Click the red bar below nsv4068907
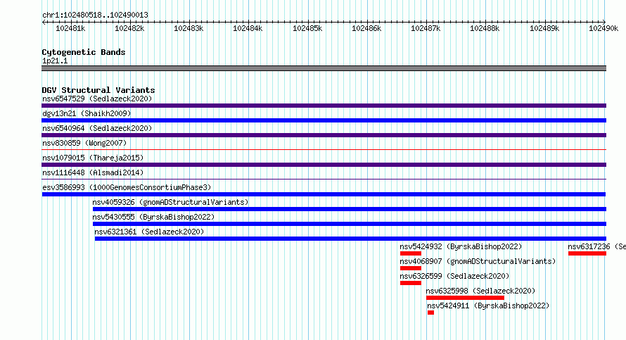 point(410,268)
